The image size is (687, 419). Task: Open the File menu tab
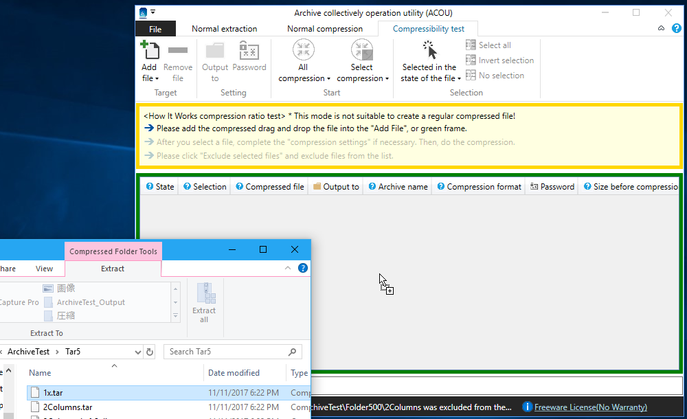(155, 29)
